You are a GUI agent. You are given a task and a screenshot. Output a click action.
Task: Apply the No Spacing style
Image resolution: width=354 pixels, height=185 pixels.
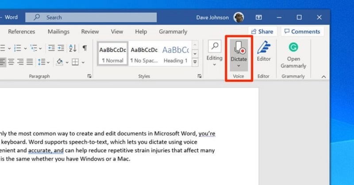coord(144,54)
